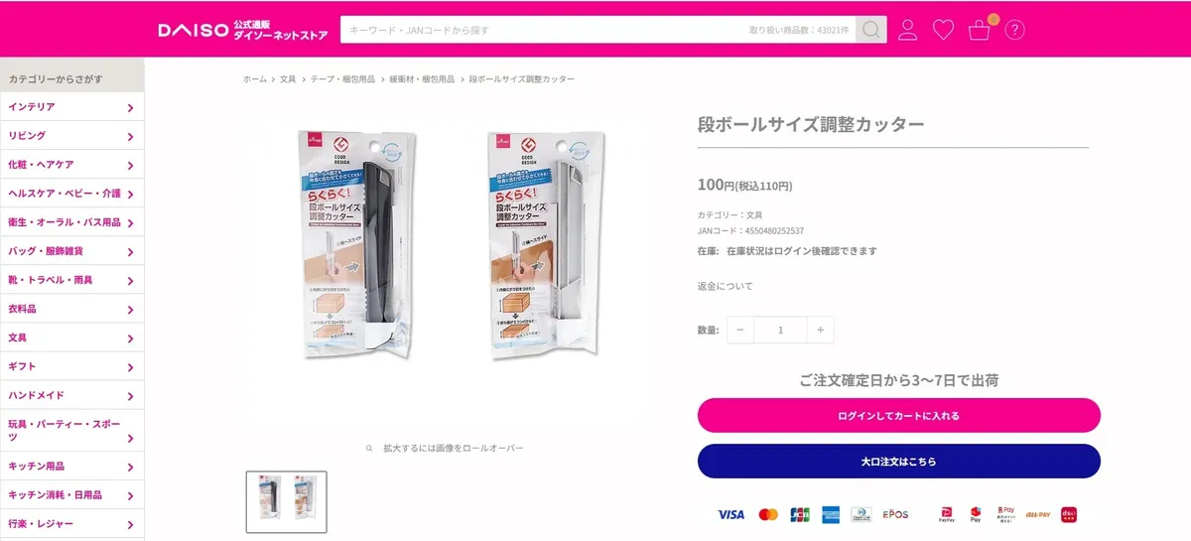The image size is (1191, 541).
Task: Open the shopping cart basket icon
Action: pos(980,30)
